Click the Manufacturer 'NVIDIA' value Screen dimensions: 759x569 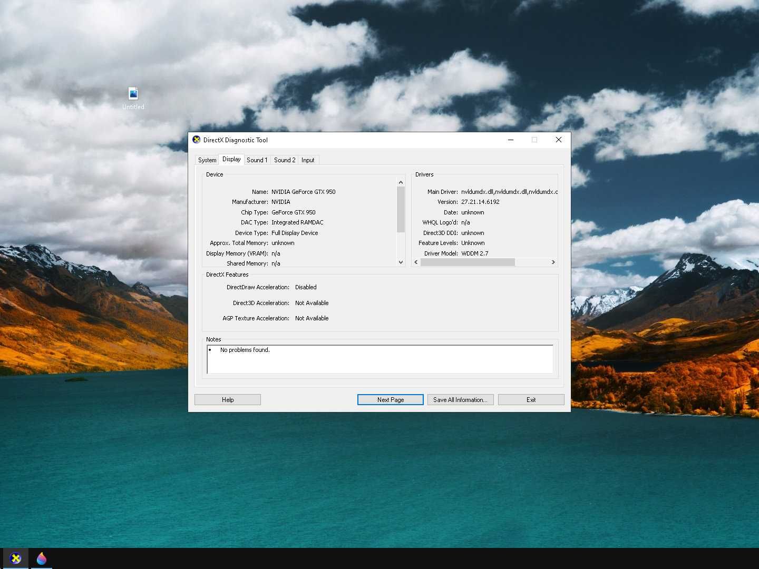280,202
